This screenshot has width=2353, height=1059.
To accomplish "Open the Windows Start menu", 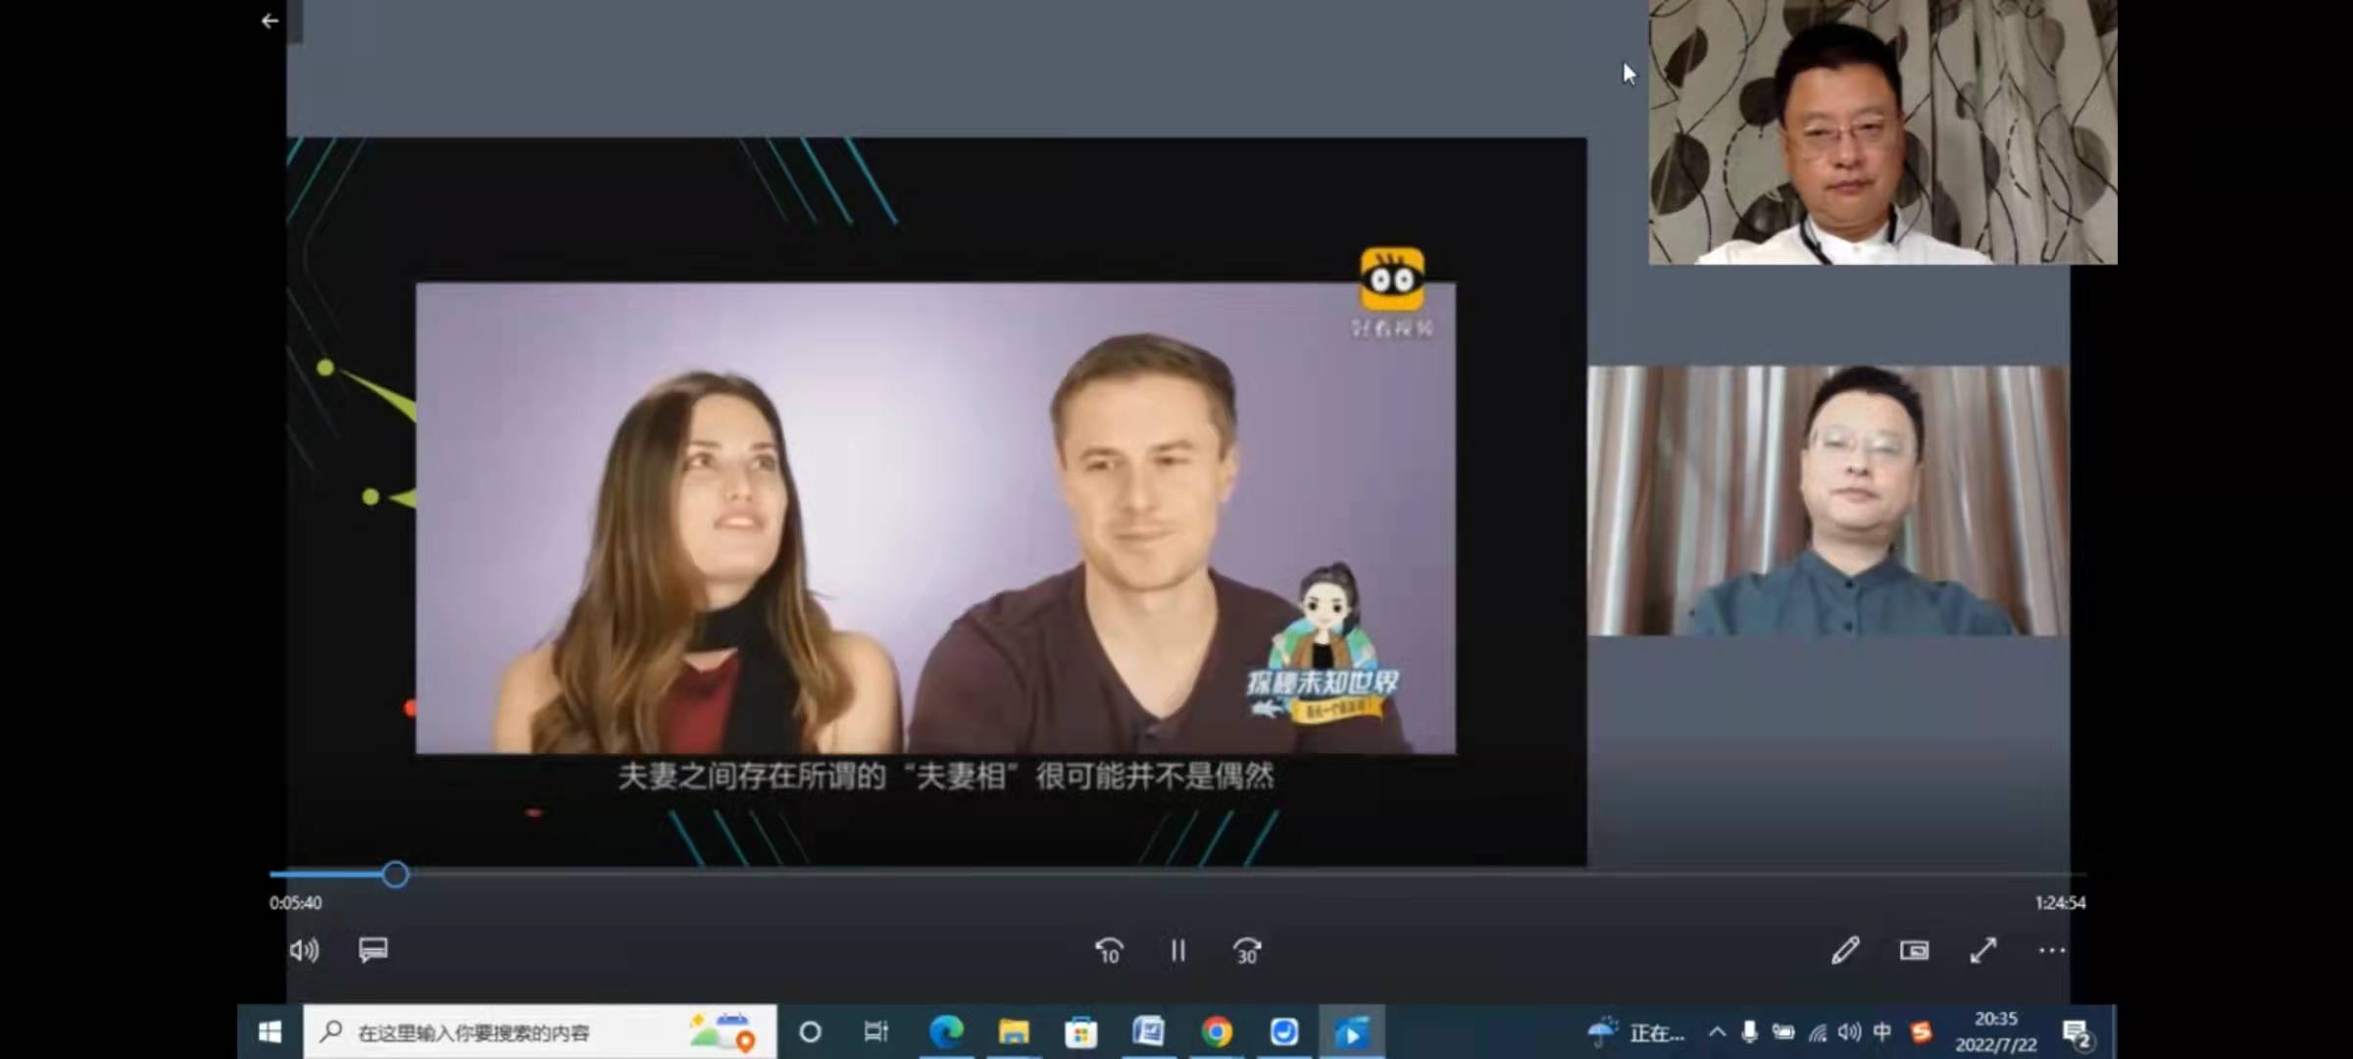I will [270, 1032].
